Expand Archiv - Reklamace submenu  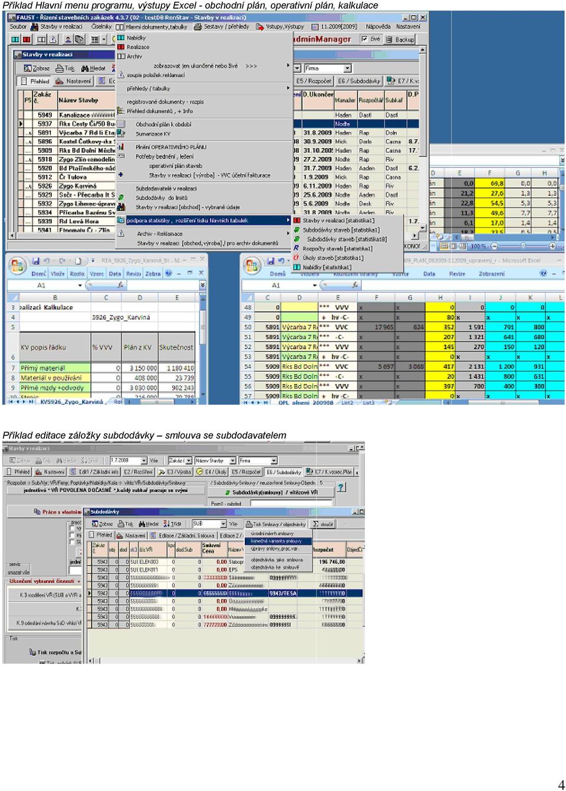pyautogui.click(x=205, y=234)
